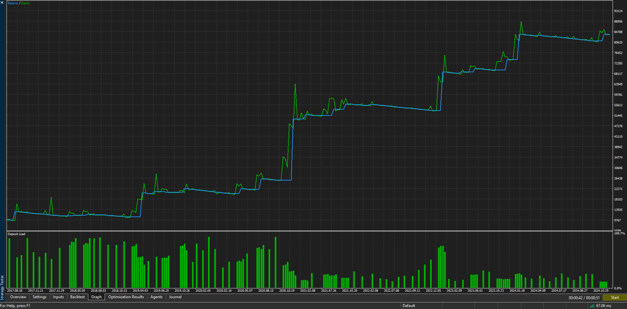The width and height of the screenshot is (627, 309).
Task: Click the 2021.10.20 date label
Action: tap(350, 291)
